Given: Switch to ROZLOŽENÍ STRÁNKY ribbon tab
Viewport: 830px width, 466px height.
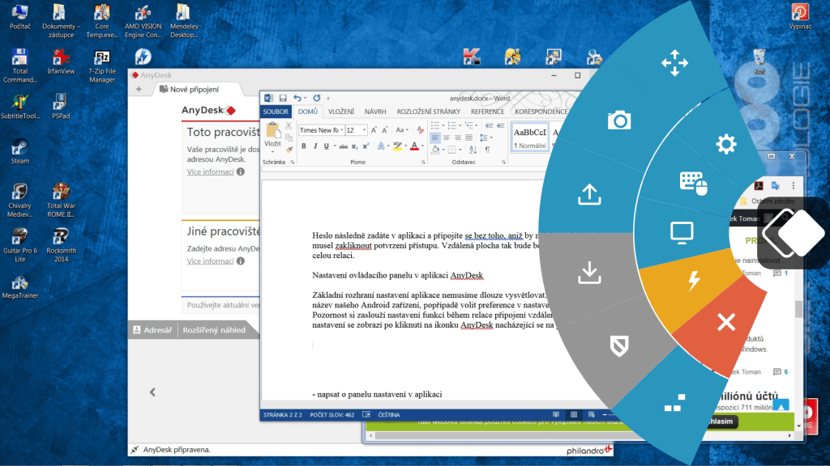Looking at the screenshot, I should pyautogui.click(x=429, y=112).
